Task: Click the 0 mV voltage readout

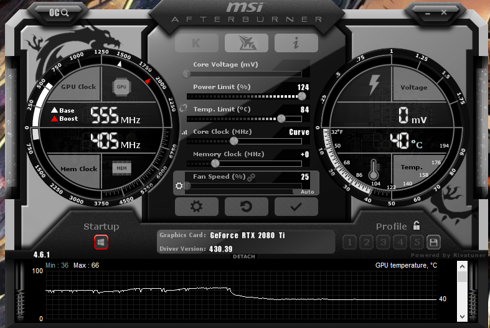Action: [x=412, y=116]
